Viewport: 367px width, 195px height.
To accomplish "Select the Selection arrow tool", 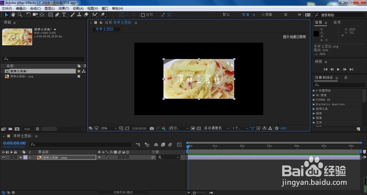I will coord(6,15).
